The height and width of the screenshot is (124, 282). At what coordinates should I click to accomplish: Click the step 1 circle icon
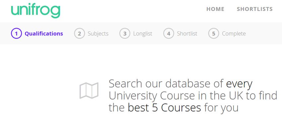point(16,33)
